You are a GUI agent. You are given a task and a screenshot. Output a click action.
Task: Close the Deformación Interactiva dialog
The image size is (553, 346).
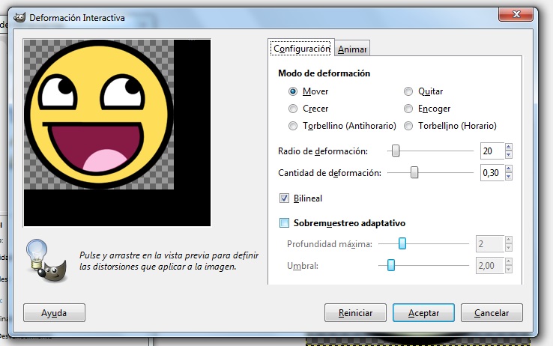516,14
